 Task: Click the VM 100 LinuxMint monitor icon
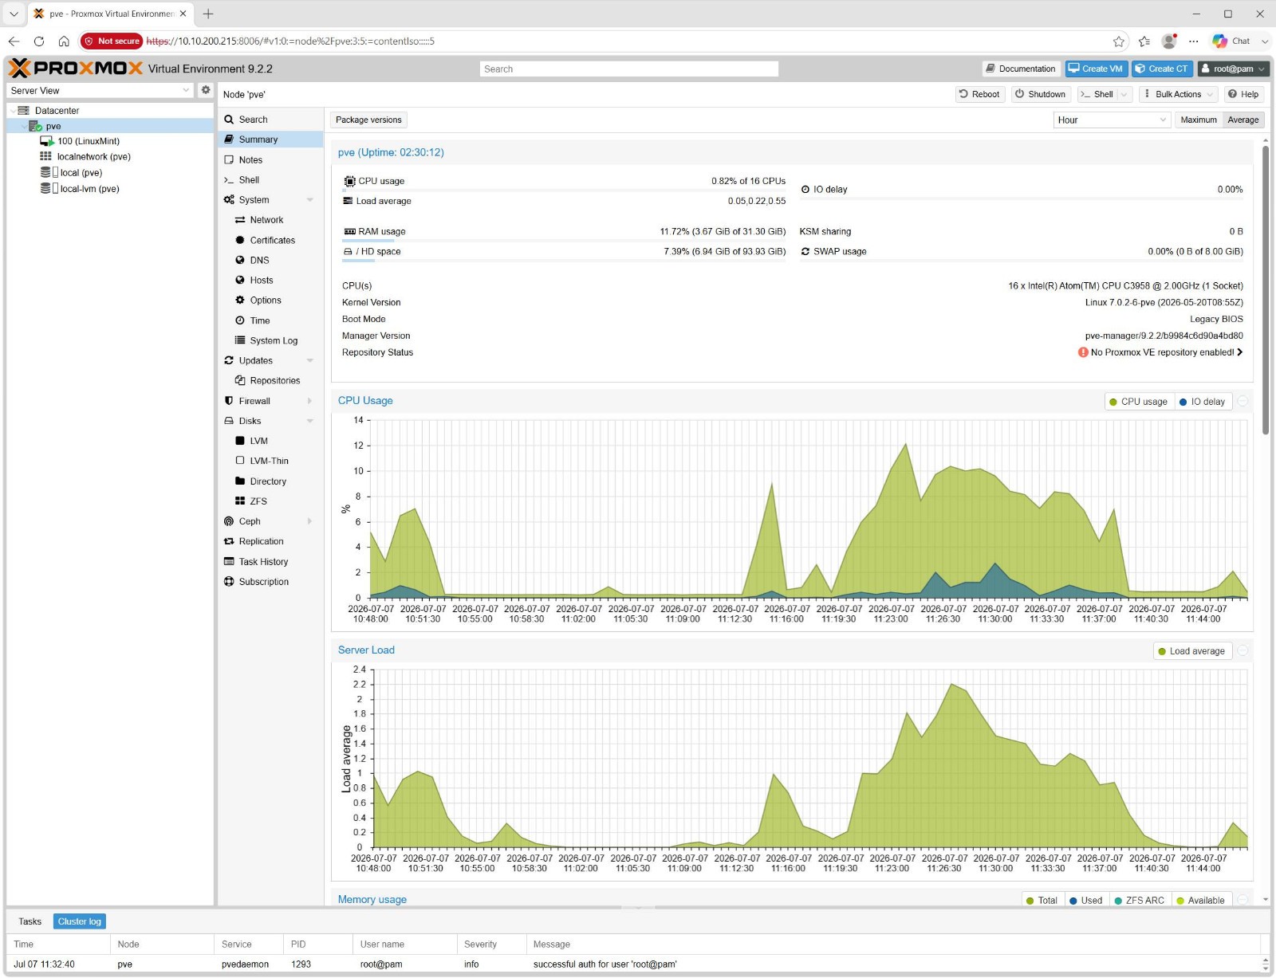(x=47, y=141)
